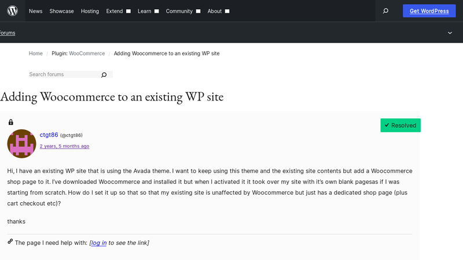Click the Get WordPress button
Image resolution: width=463 pixels, height=260 pixels.
429,11
